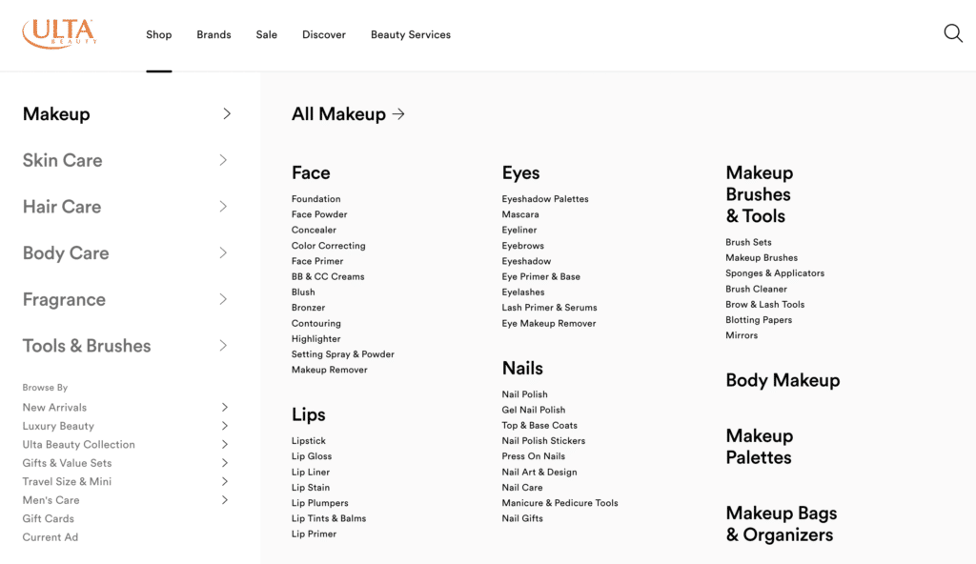The width and height of the screenshot is (976, 564).
Task: Expand the Fragrance chevron
Action: tap(223, 299)
